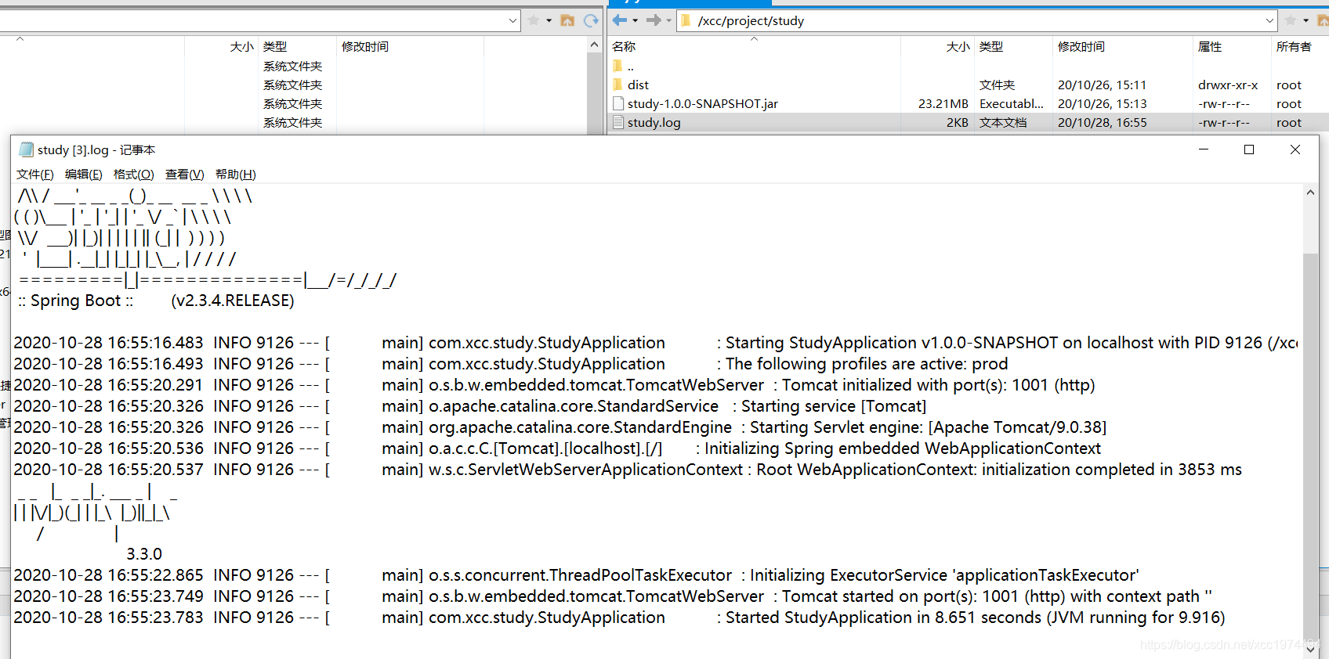1329x659 pixels.
Task: Open the 编辑(E) menu in Notepad
Action: click(84, 174)
